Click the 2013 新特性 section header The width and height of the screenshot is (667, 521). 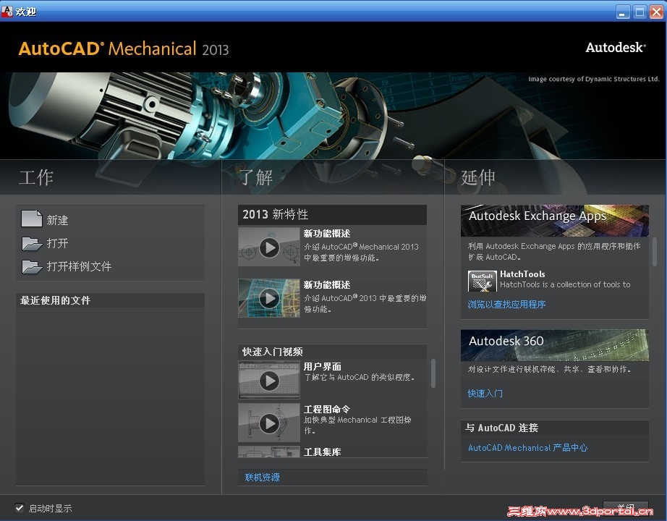point(332,214)
